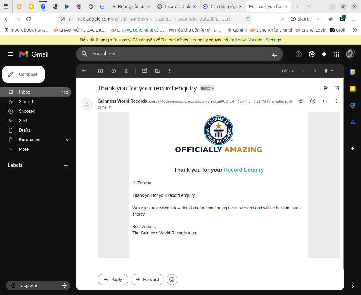Open the Sent folder
This screenshot has width=361, height=295.
click(x=23, y=121)
